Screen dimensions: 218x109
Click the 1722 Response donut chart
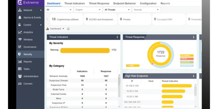point(161,55)
